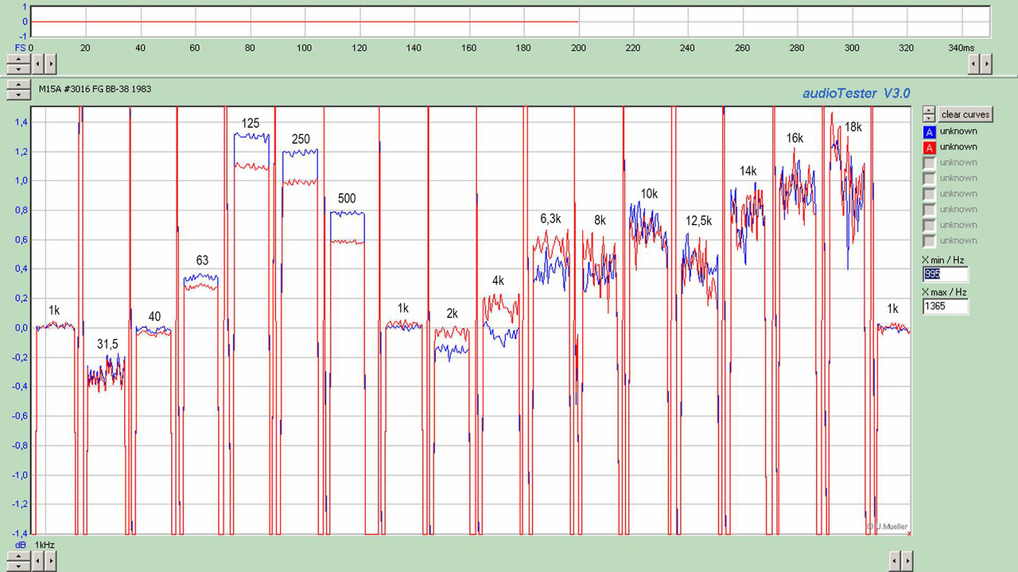1018x572 pixels.
Task: Click up arrow beside M15A title
Action: coord(18,84)
